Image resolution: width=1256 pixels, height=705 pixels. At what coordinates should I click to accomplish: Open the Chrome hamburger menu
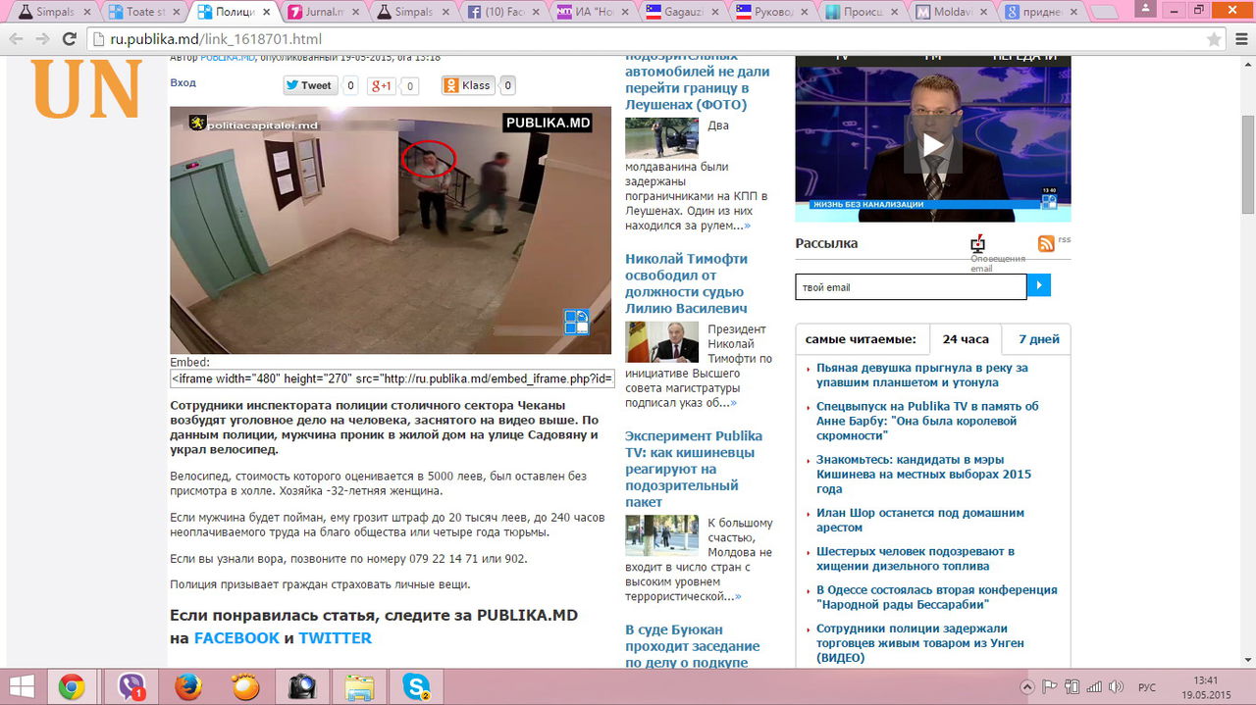[1240, 39]
